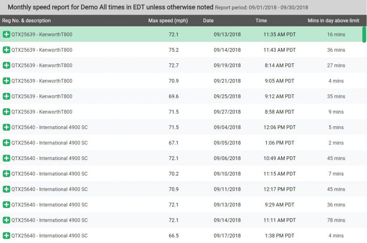367x243 pixels.
Task: Click the green vertical scrollbar thumb
Action: pyautogui.click(x=364, y=35)
